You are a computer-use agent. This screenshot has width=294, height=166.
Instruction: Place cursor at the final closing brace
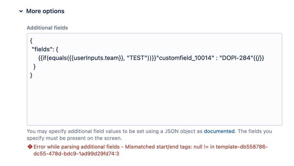click(31, 75)
